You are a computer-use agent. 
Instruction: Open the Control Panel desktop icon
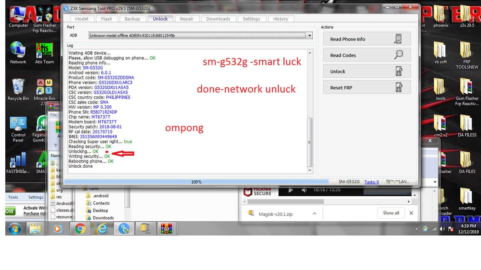click(18, 129)
